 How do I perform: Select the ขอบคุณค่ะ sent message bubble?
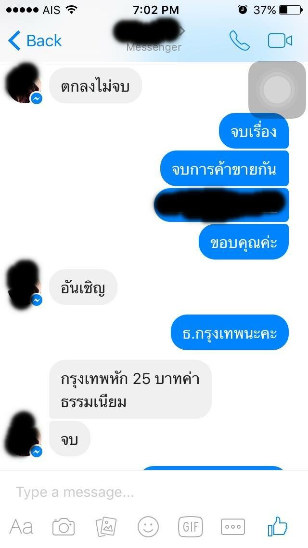[x=244, y=242]
